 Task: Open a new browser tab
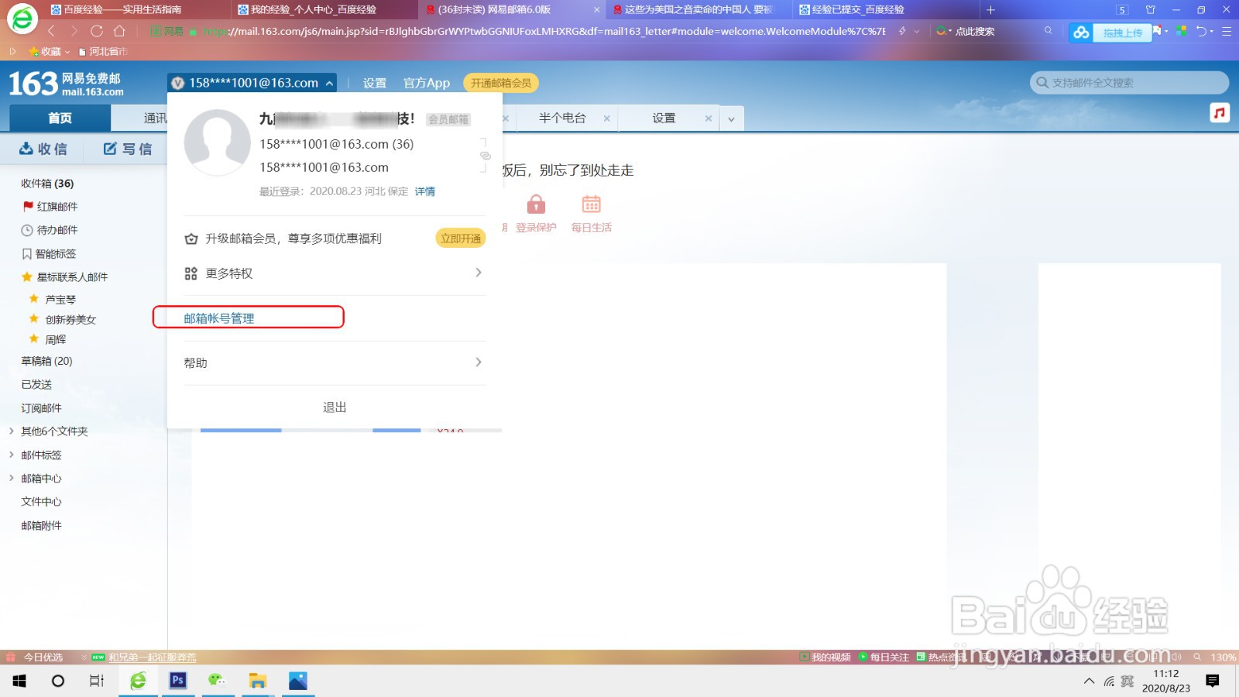(990, 10)
